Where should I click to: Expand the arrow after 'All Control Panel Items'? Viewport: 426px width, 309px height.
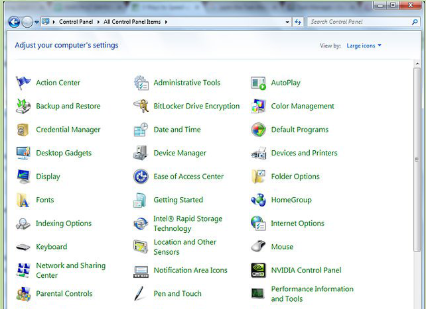[x=166, y=22]
